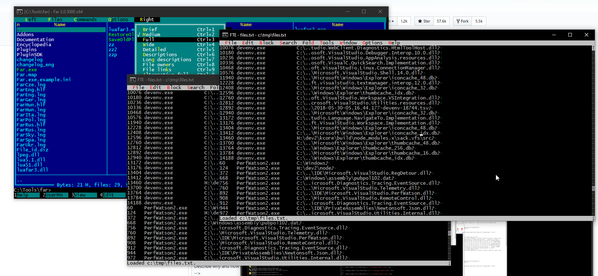598x276 pixels.
Task: Open the Files menu in Far
Action: [x=55, y=19]
